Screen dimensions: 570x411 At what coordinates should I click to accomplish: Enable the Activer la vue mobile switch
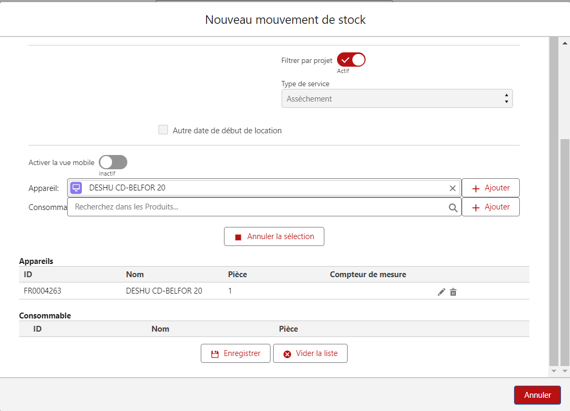113,162
